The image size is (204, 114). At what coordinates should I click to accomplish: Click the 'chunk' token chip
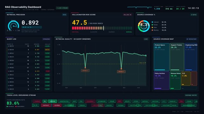[112, 101]
